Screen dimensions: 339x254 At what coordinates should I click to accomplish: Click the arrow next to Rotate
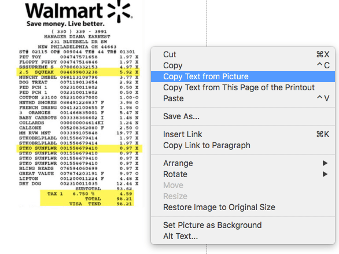(325, 174)
